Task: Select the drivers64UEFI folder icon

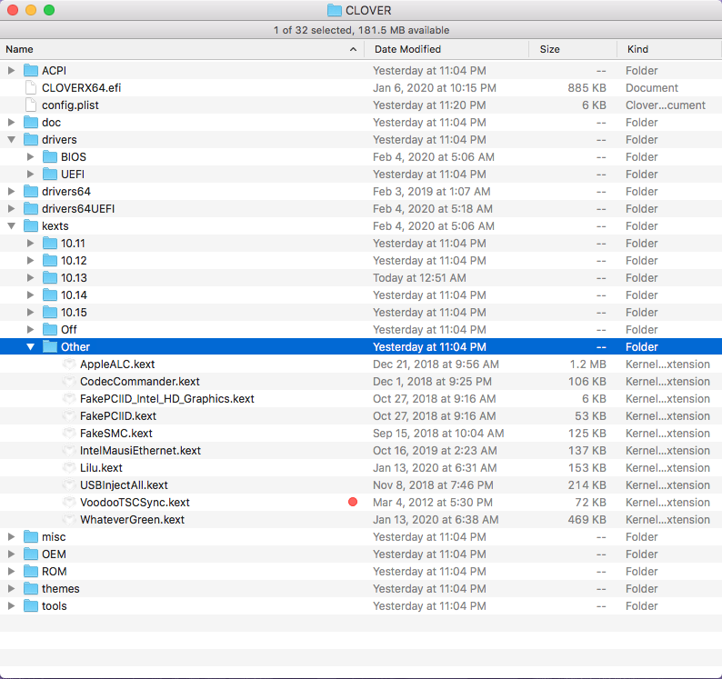Action: coord(31,208)
